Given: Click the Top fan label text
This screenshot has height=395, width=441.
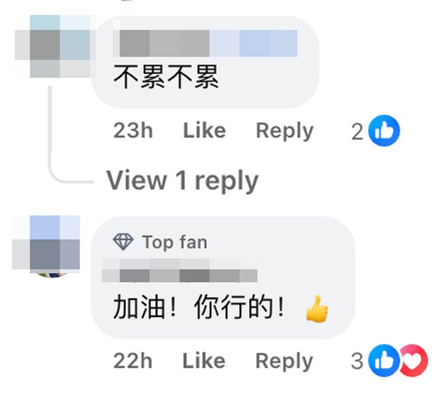Looking at the screenshot, I should 175,242.
